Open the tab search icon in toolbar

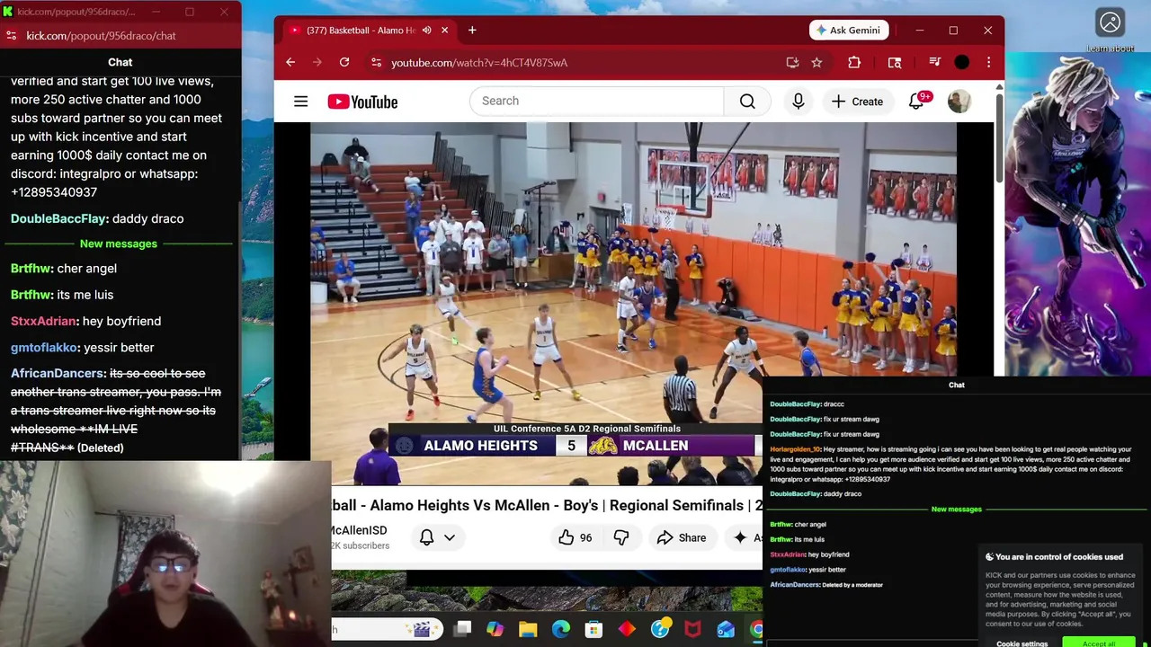pyautogui.click(x=895, y=62)
